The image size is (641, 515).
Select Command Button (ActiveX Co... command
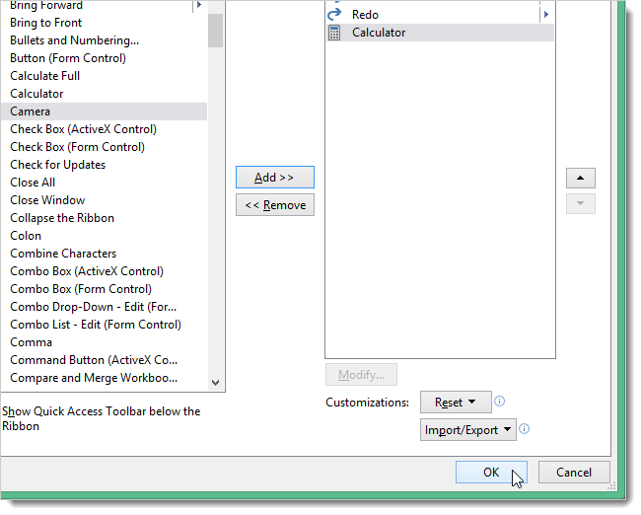[x=104, y=360]
